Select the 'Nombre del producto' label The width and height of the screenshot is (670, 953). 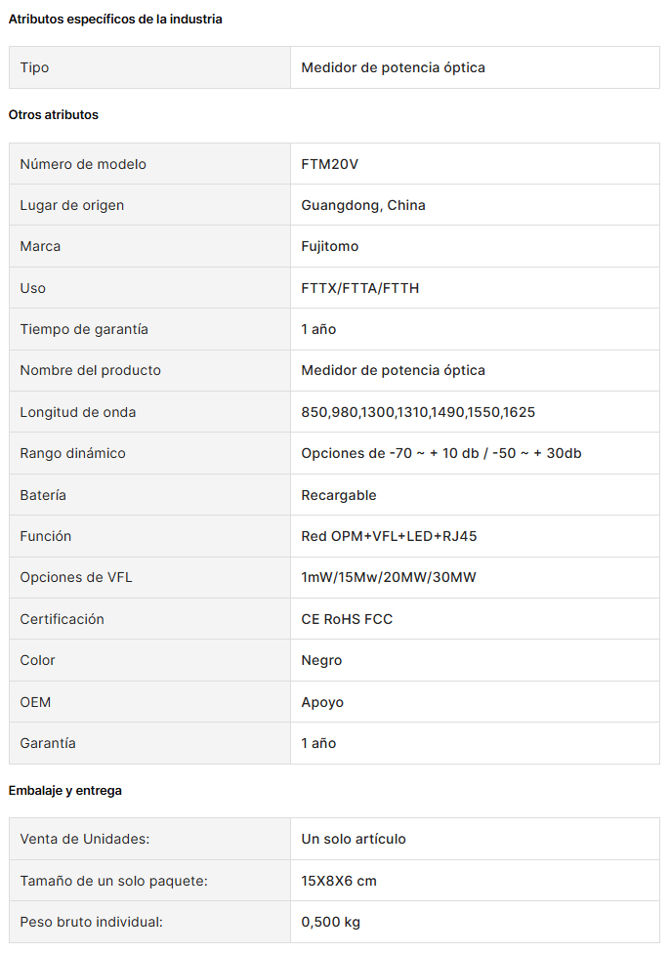pos(91,370)
